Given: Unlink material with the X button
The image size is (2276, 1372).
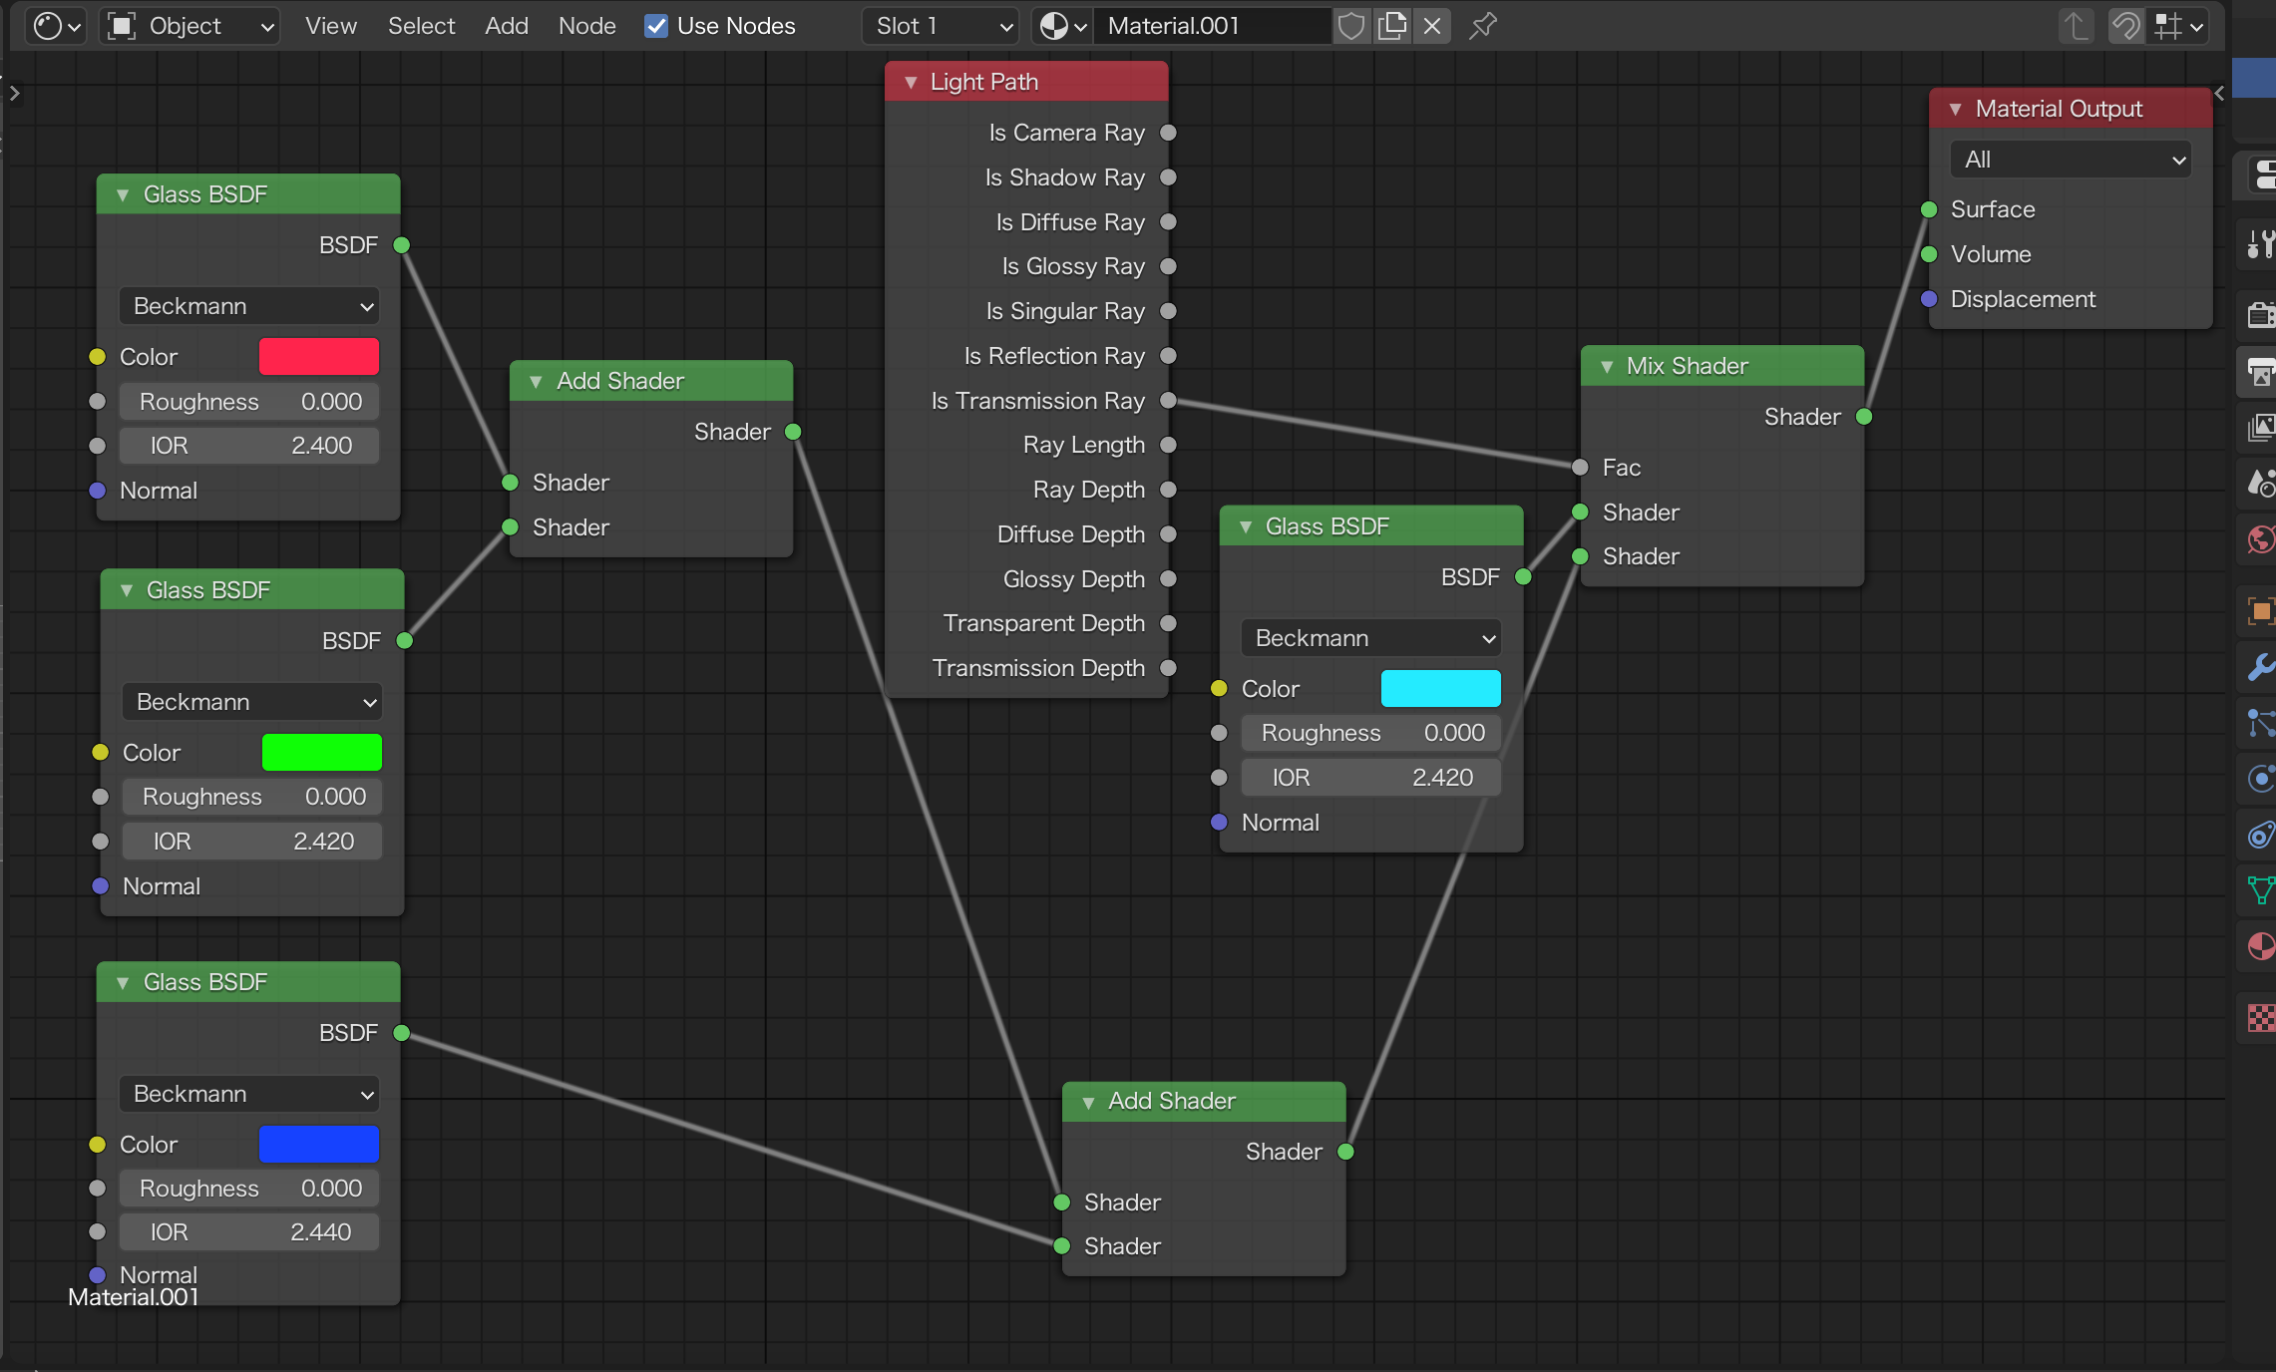Looking at the screenshot, I should [1432, 26].
